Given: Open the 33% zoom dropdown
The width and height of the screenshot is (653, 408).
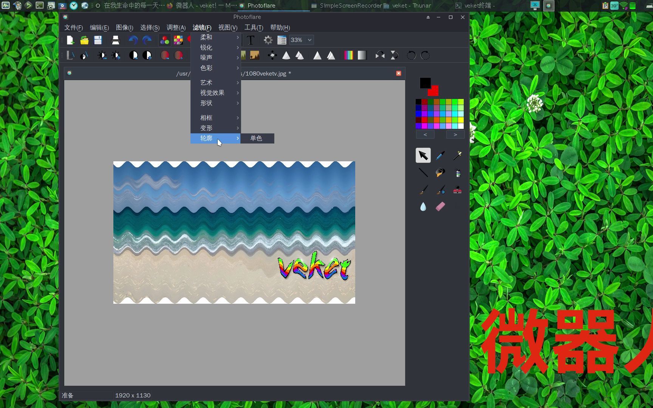Looking at the screenshot, I should tap(302, 40).
